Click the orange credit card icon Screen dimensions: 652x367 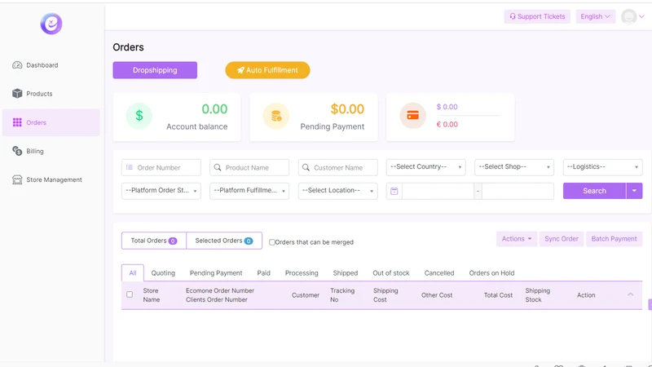click(412, 115)
